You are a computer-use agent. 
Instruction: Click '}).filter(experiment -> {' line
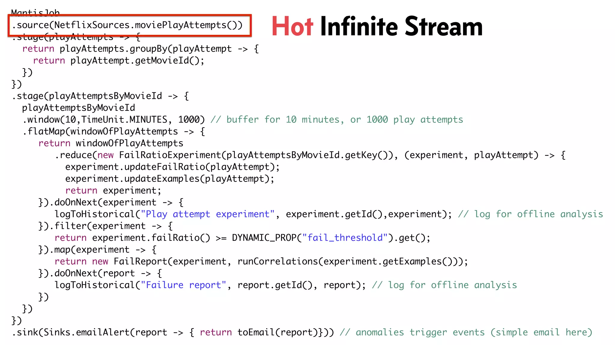105,226
